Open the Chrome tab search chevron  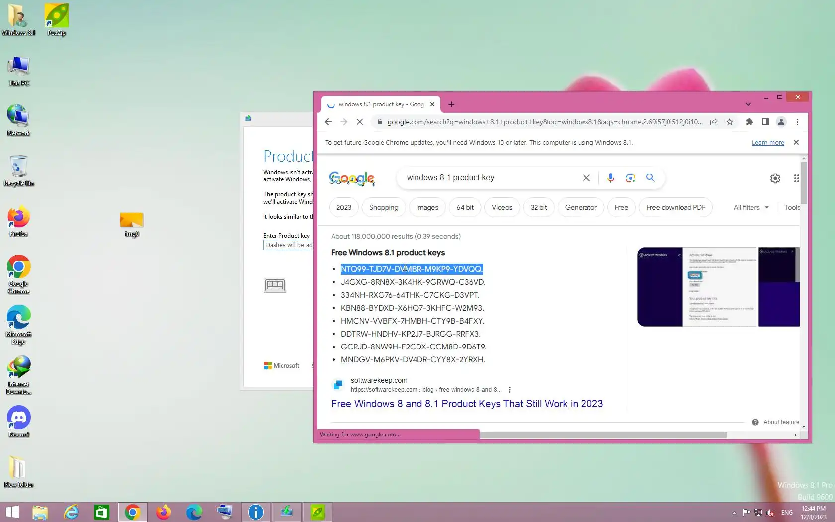(748, 104)
